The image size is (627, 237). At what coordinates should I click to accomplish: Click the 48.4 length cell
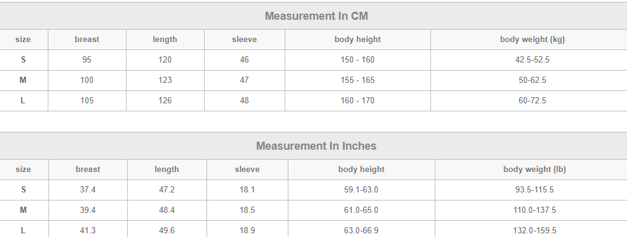click(x=167, y=210)
